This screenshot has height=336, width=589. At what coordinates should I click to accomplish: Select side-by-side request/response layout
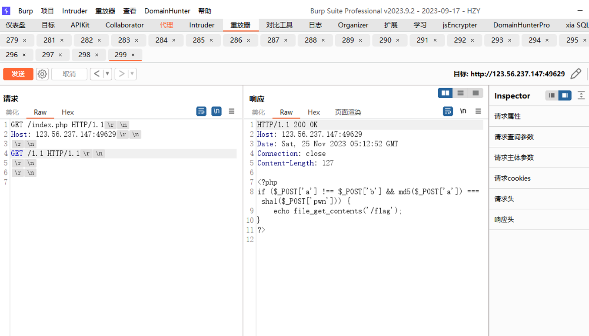(445, 93)
